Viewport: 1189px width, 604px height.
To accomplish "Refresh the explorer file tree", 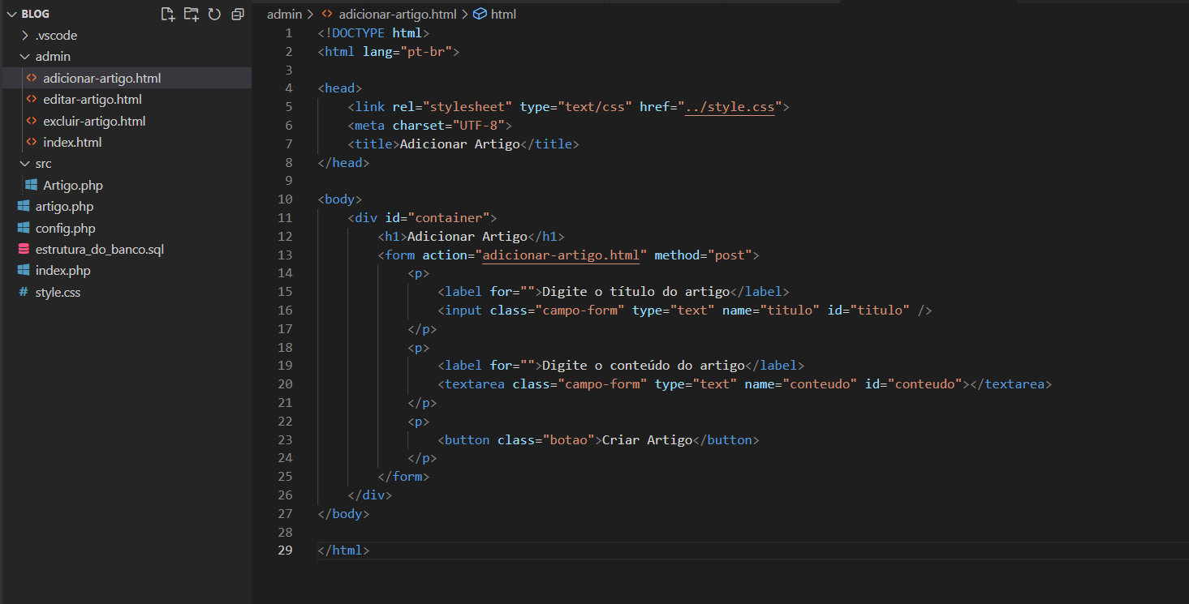I will [x=214, y=14].
